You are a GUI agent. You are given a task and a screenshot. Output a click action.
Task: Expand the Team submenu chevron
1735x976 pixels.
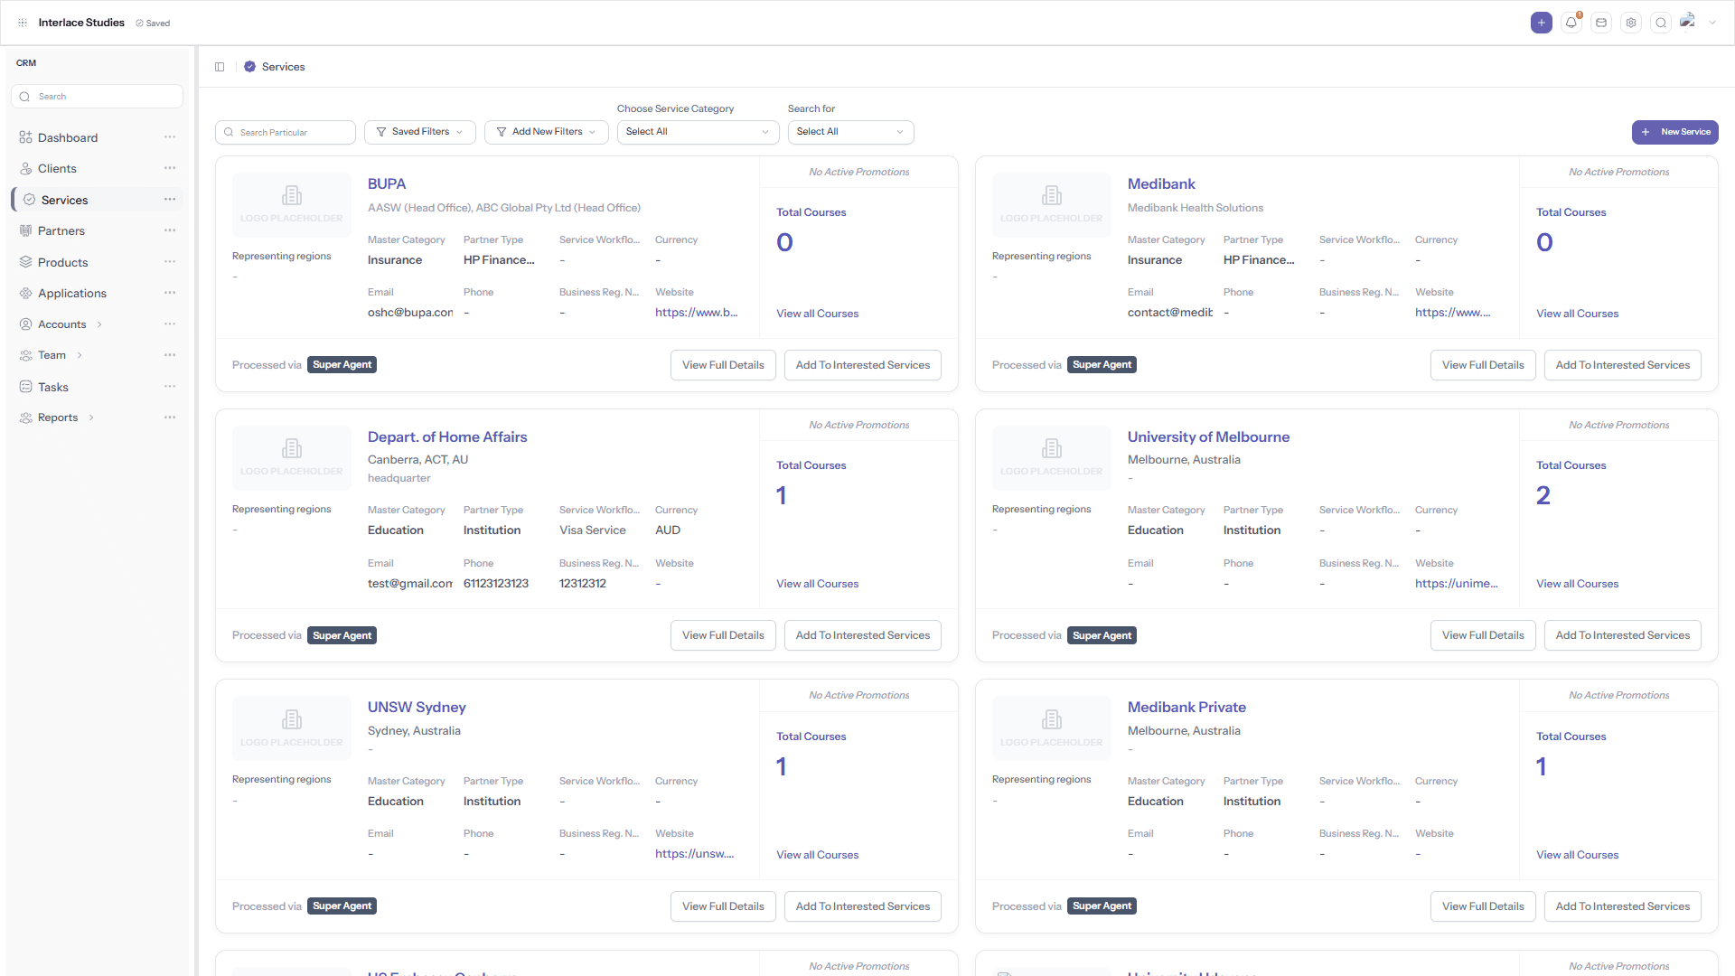[80, 355]
